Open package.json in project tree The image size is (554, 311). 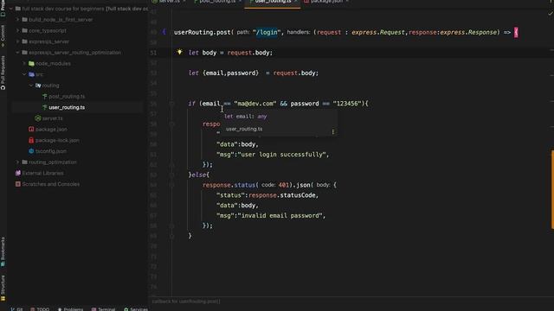coord(51,129)
